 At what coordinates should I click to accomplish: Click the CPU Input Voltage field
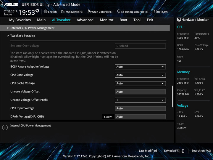coord(140,108)
